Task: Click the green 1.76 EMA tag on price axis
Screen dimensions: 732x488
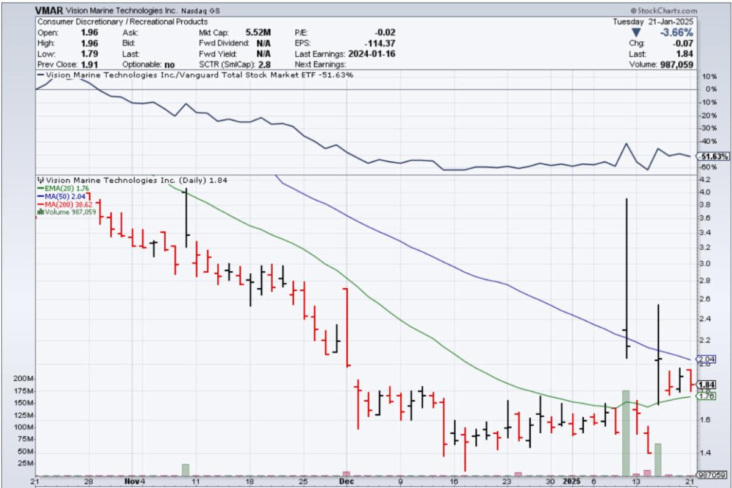Action: 706,396
